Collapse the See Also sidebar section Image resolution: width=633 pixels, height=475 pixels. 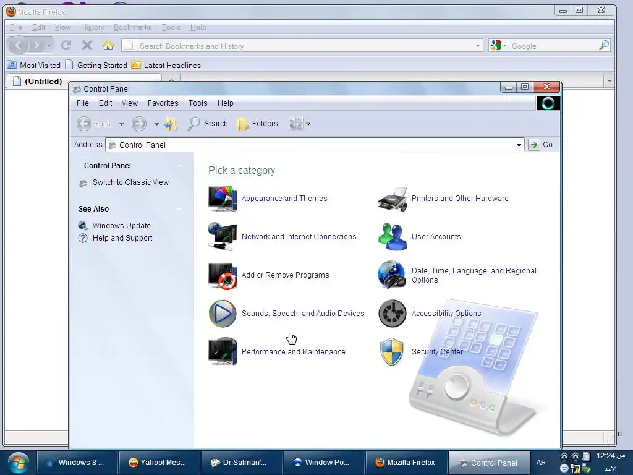(x=179, y=209)
